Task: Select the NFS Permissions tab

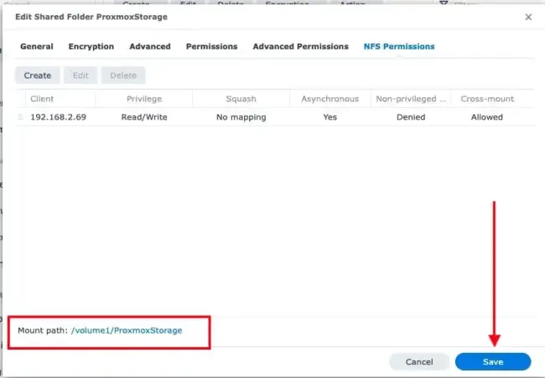Action: coord(399,47)
